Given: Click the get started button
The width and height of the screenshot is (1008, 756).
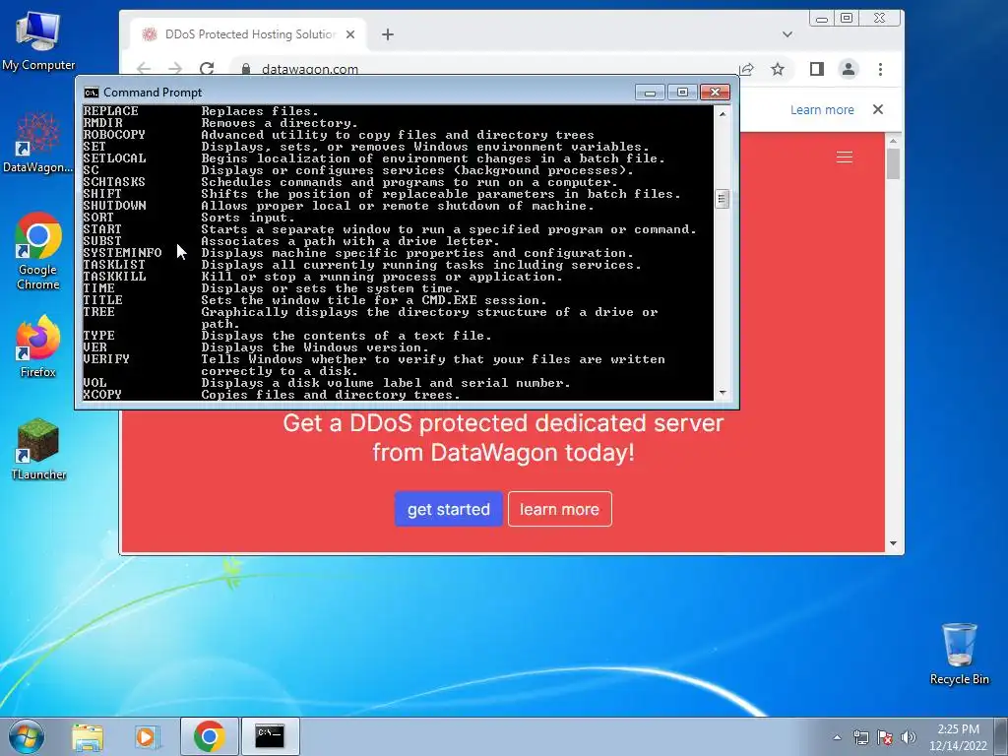Looking at the screenshot, I should (449, 509).
